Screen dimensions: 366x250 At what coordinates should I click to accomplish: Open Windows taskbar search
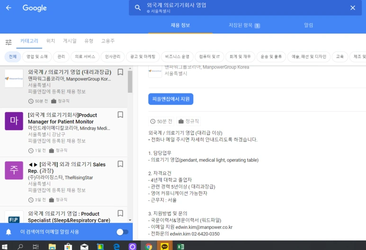pyautogui.click(x=20, y=246)
